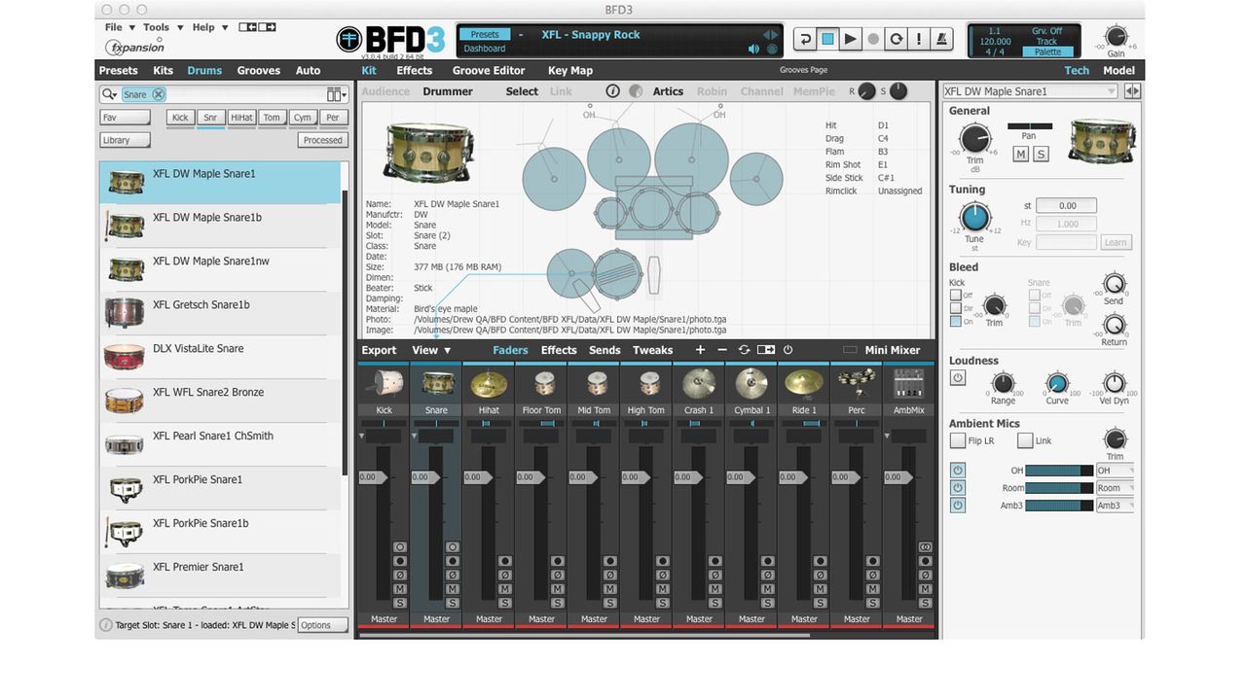Screen dimensions: 1246x700
Task: Select XFL Gretsch Snare1b in browser list
Action: (x=220, y=313)
